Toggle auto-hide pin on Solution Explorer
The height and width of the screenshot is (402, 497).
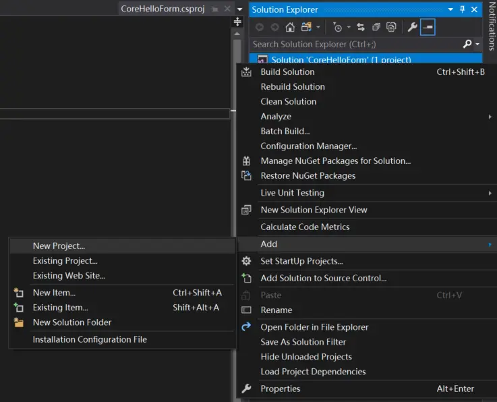pos(462,9)
